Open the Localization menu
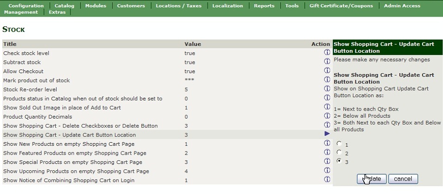The width and height of the screenshot is (443, 194). 228,6
